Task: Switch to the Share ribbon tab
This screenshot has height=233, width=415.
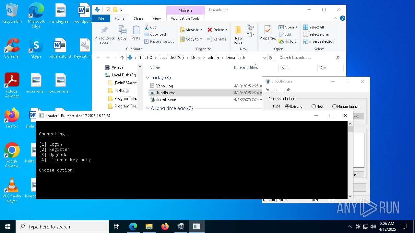Action: coord(138,18)
